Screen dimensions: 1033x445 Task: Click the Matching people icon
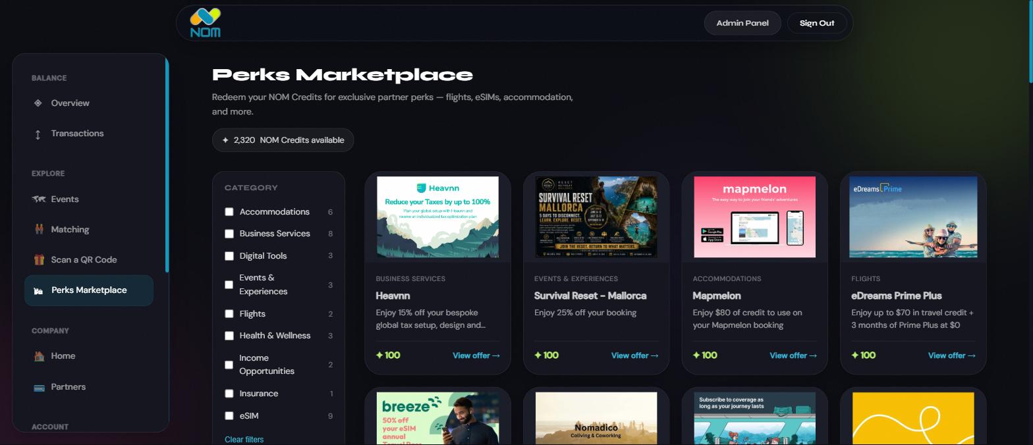click(x=39, y=229)
